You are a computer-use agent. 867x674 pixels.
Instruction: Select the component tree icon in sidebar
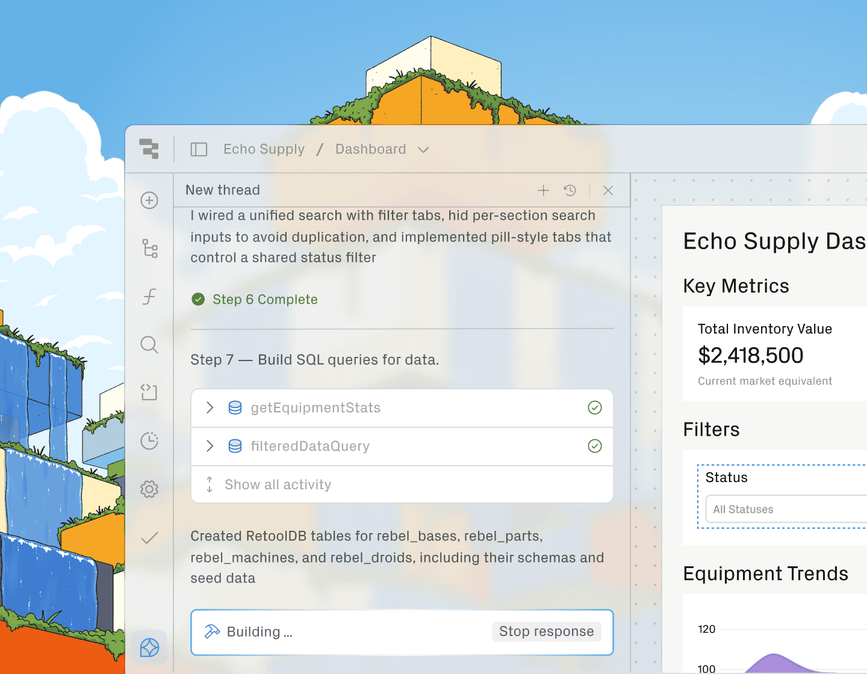point(149,249)
